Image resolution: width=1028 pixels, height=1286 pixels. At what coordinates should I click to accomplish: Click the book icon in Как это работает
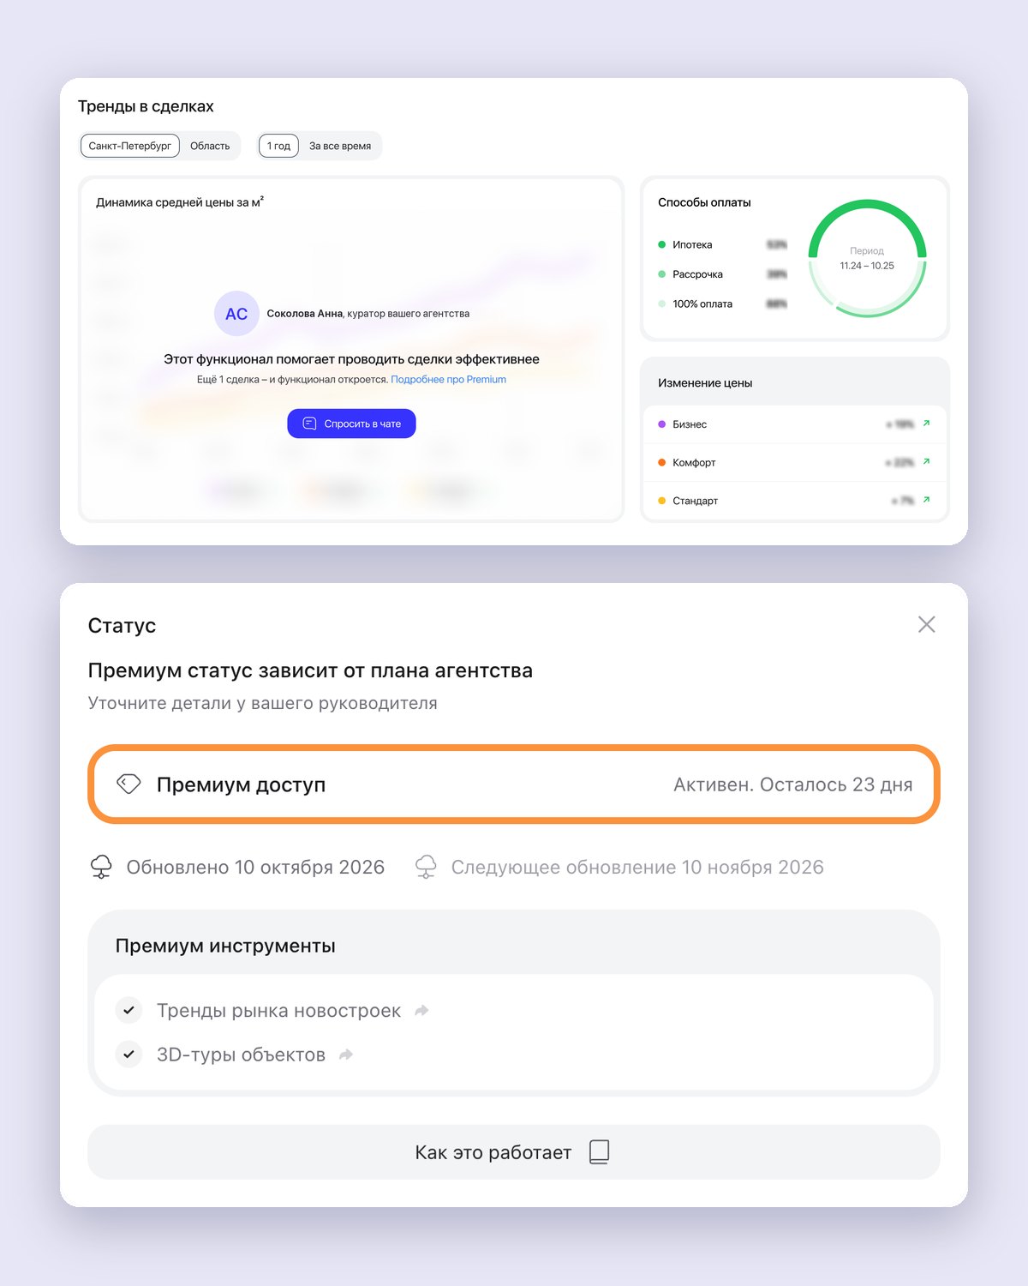[x=600, y=1151]
